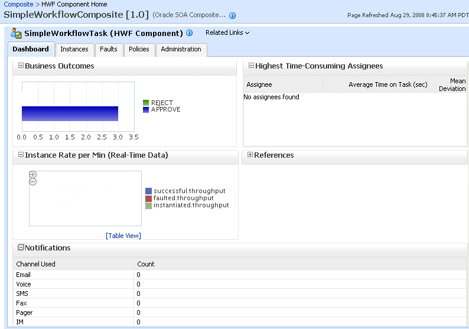Click the Composite breadcrumb link
The height and width of the screenshot is (329, 469).
(18, 4)
